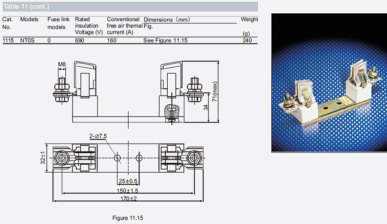This screenshot has height=224, width=387.
Task: Click the 2-⌀7.5 hole annotation
Action: coord(98,136)
